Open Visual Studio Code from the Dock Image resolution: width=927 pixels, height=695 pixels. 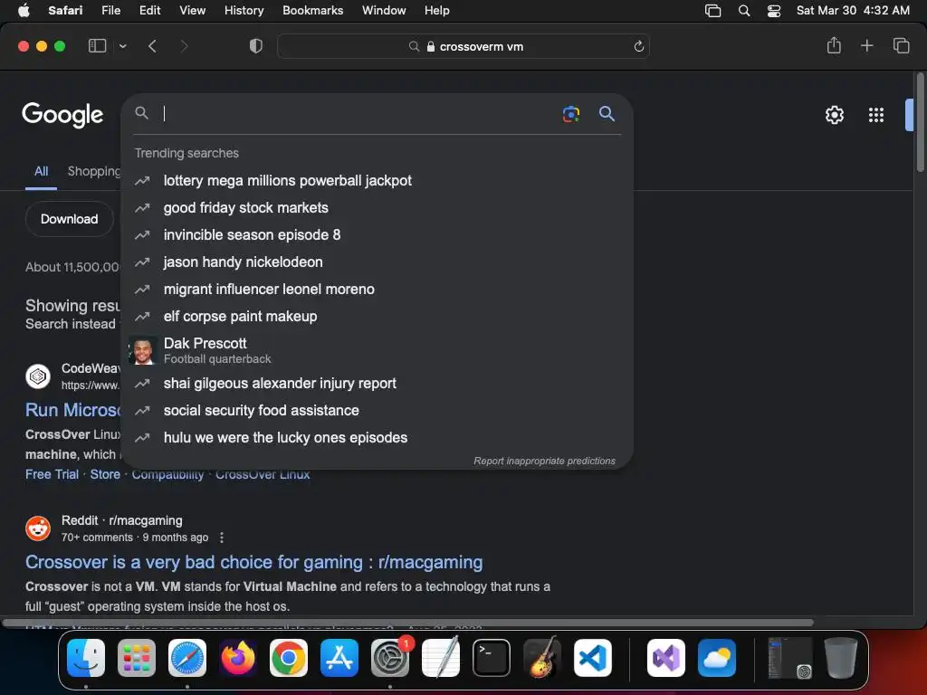[592, 658]
